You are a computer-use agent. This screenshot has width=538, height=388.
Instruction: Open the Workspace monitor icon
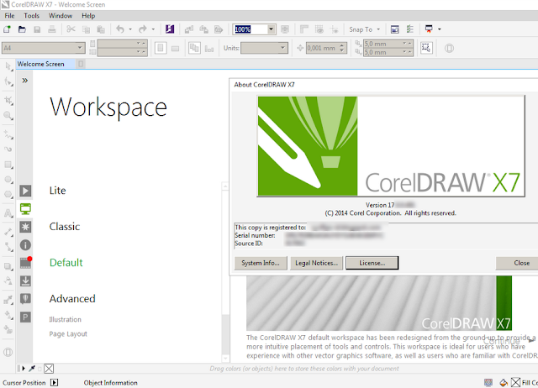point(25,209)
